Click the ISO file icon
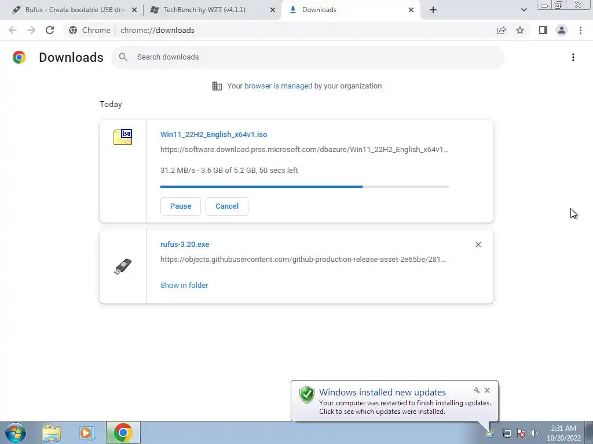Viewport: 593px width, 444px height. pos(123,136)
